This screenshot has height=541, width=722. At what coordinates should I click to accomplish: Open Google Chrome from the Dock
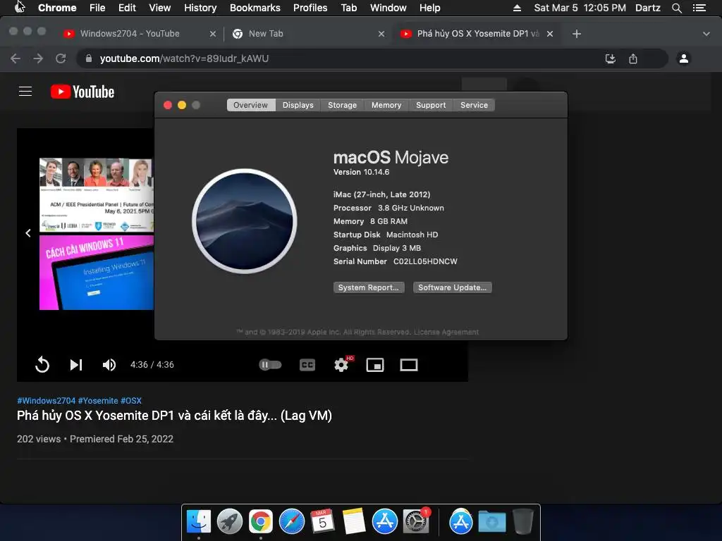click(261, 521)
